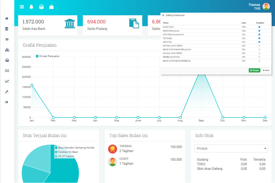Click the sign-out icon in the sidebar
Screen dimensions: 275x183
click(7, 102)
